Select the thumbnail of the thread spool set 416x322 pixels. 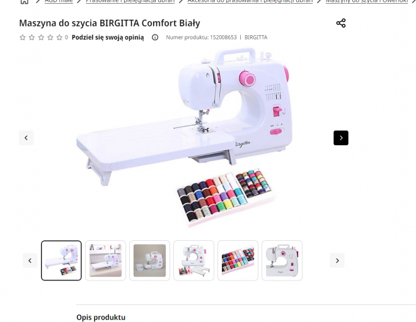238,260
